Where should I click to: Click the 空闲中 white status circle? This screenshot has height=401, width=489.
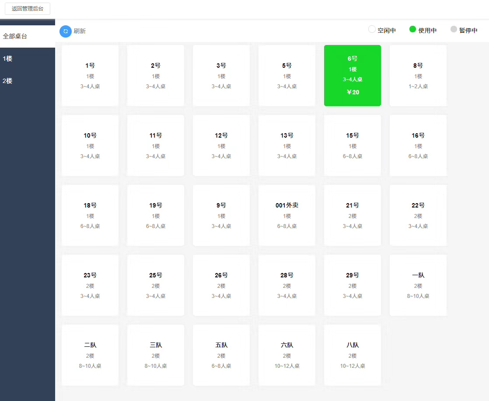click(372, 29)
